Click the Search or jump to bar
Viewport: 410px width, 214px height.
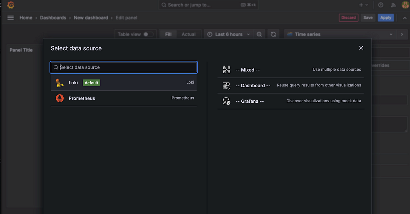pyautogui.click(x=209, y=5)
